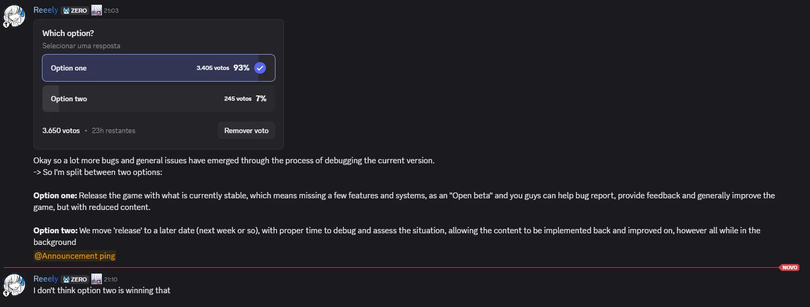Click the ZERO clan tag badge
Screen dimensions: 810x307
tap(74, 10)
